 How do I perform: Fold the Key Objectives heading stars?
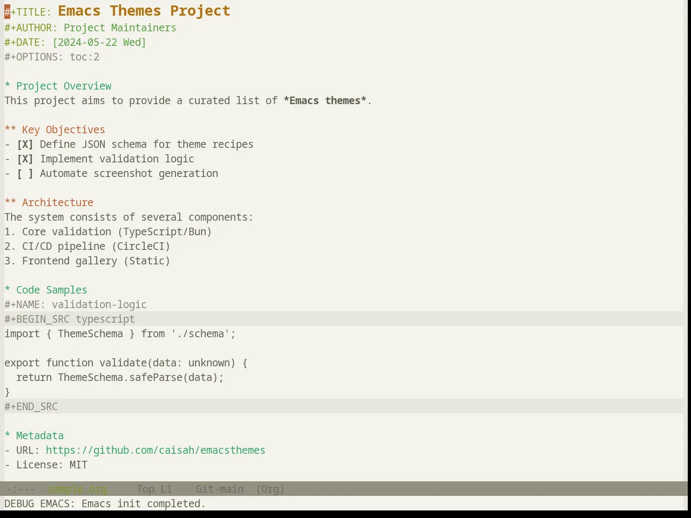(x=10, y=130)
